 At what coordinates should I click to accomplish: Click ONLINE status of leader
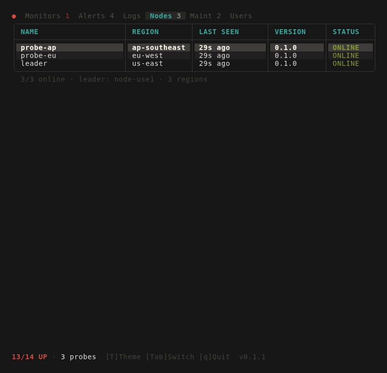point(346,64)
